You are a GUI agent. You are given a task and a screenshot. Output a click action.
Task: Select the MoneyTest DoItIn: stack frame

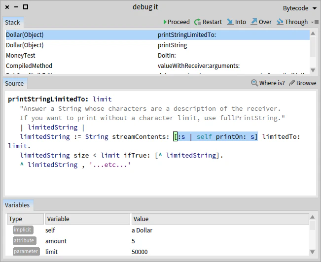[x=157, y=56]
